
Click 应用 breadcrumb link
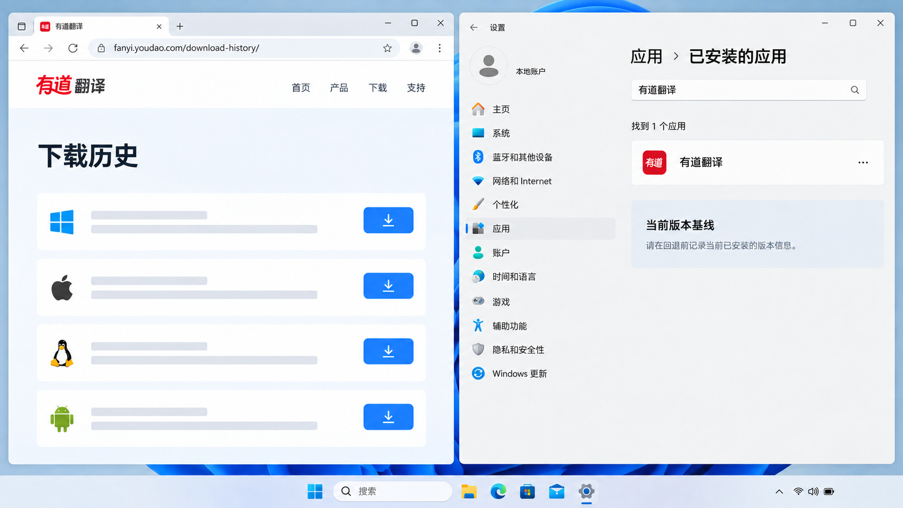pyautogui.click(x=646, y=56)
